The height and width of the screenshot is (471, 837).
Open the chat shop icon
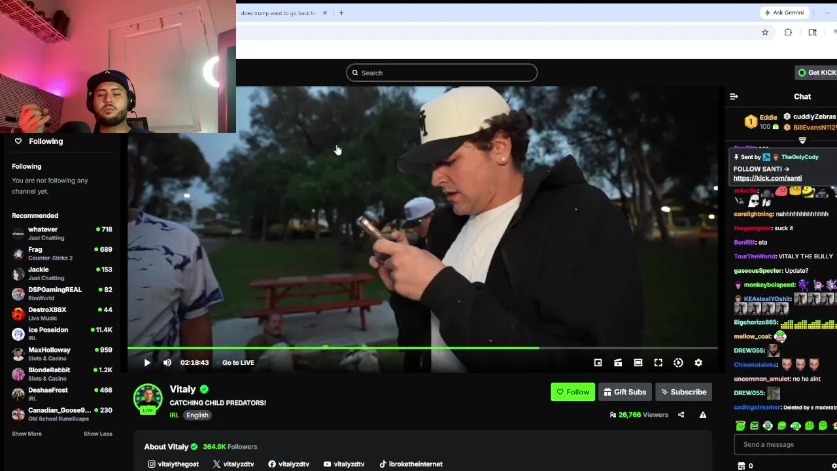coord(741,466)
